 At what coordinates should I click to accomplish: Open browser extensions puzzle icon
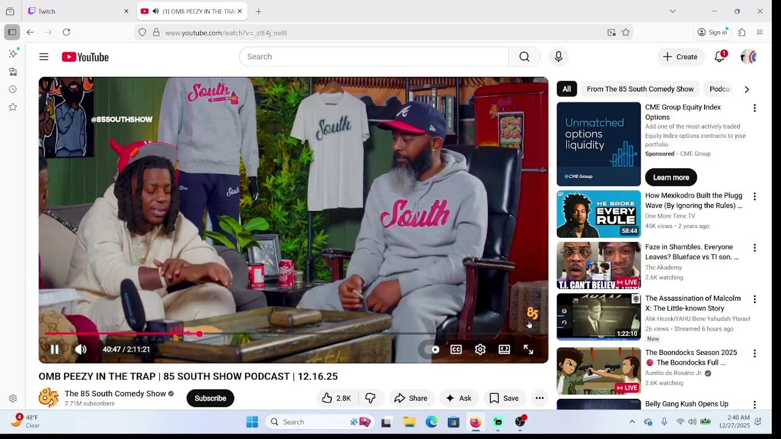tap(742, 32)
